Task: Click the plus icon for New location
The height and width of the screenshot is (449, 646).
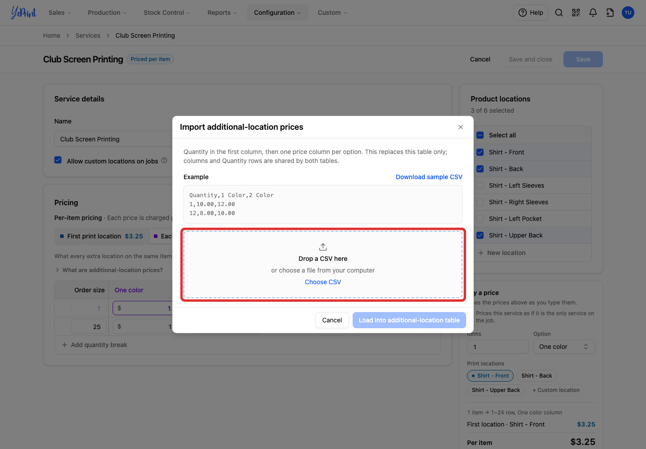Action: pos(481,253)
